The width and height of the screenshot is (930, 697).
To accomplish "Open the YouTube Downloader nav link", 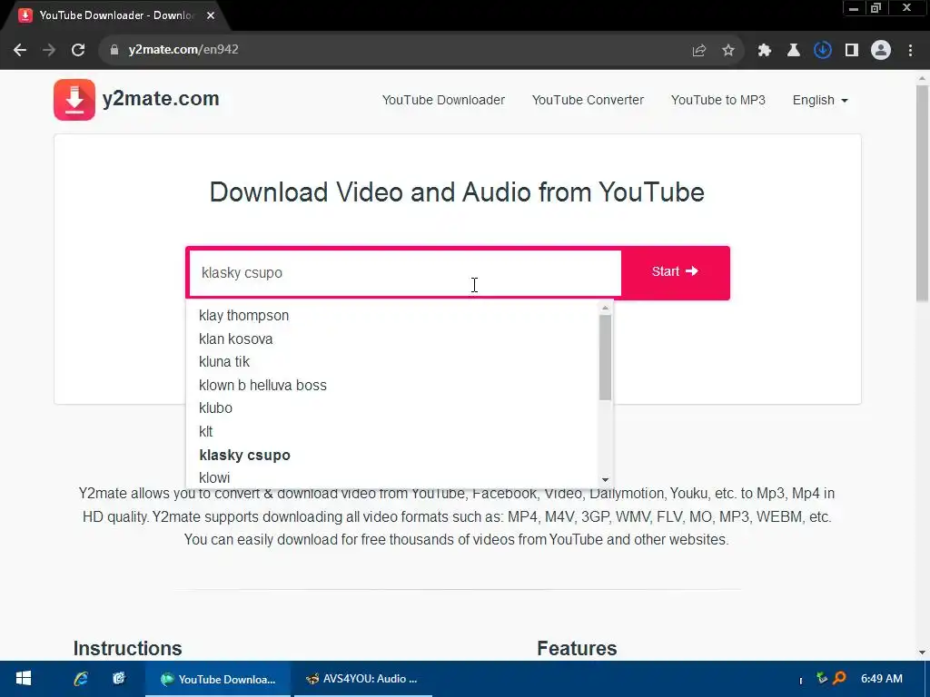I will (443, 100).
